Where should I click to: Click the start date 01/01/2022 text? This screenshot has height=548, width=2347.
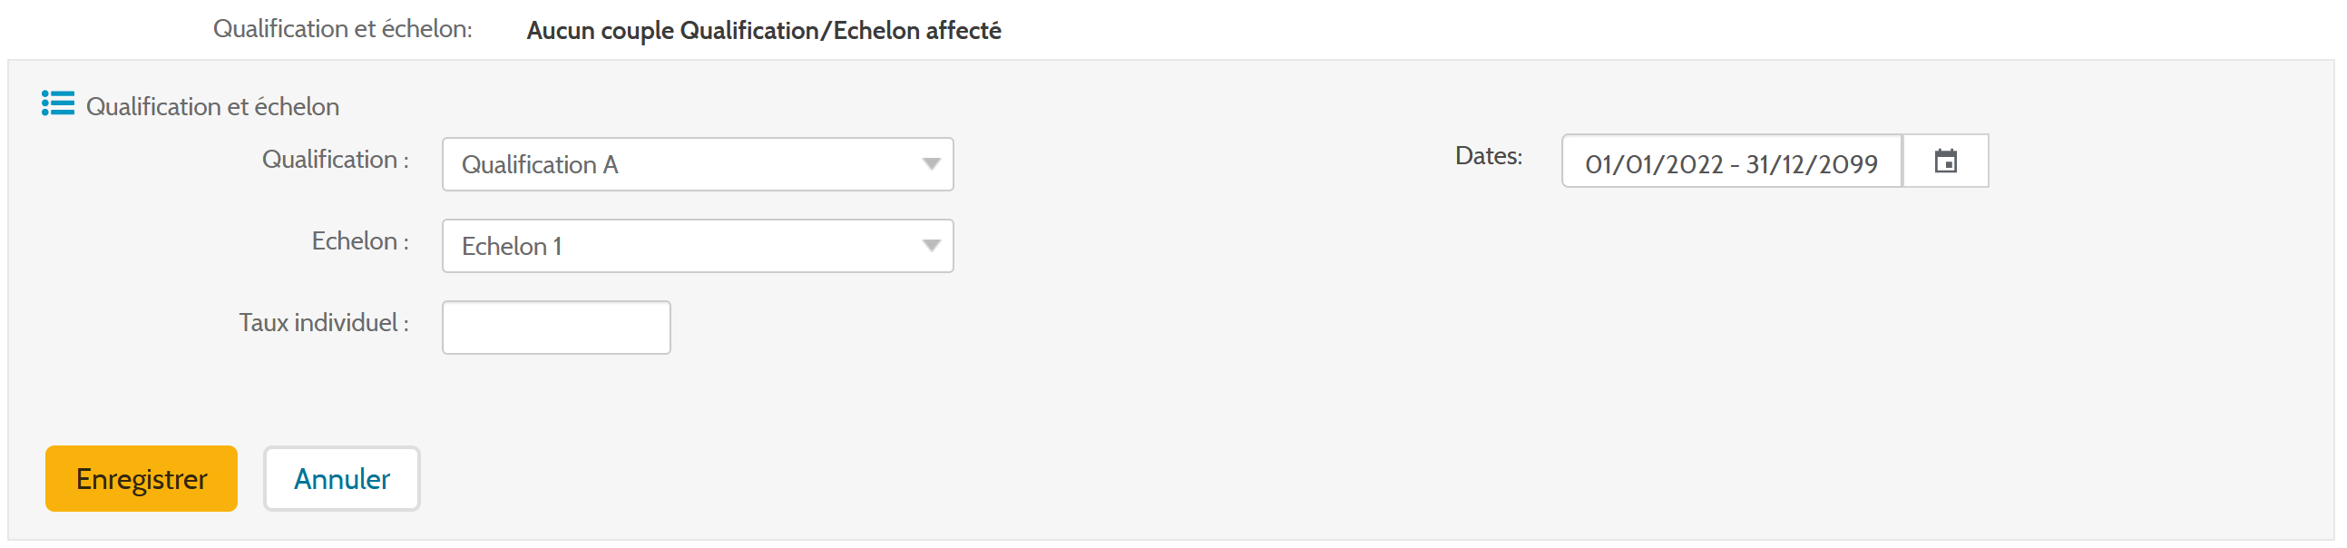pos(1654,164)
